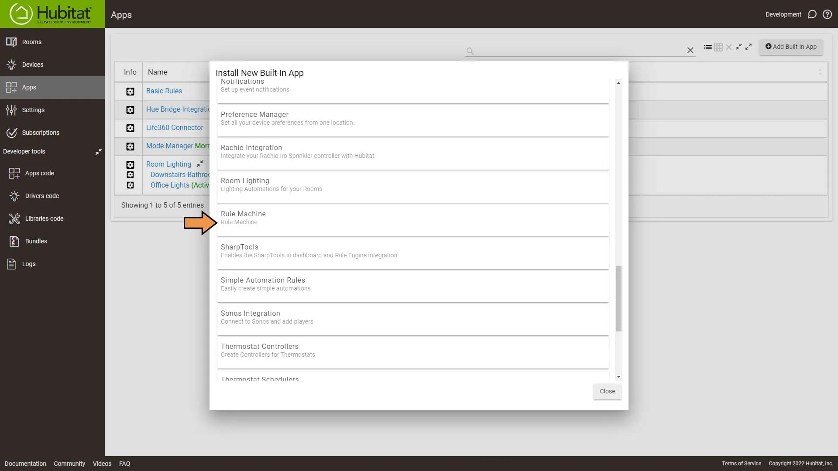The width and height of the screenshot is (838, 471).
Task: Expand Developer tools section in sidebar
Action: tap(98, 151)
